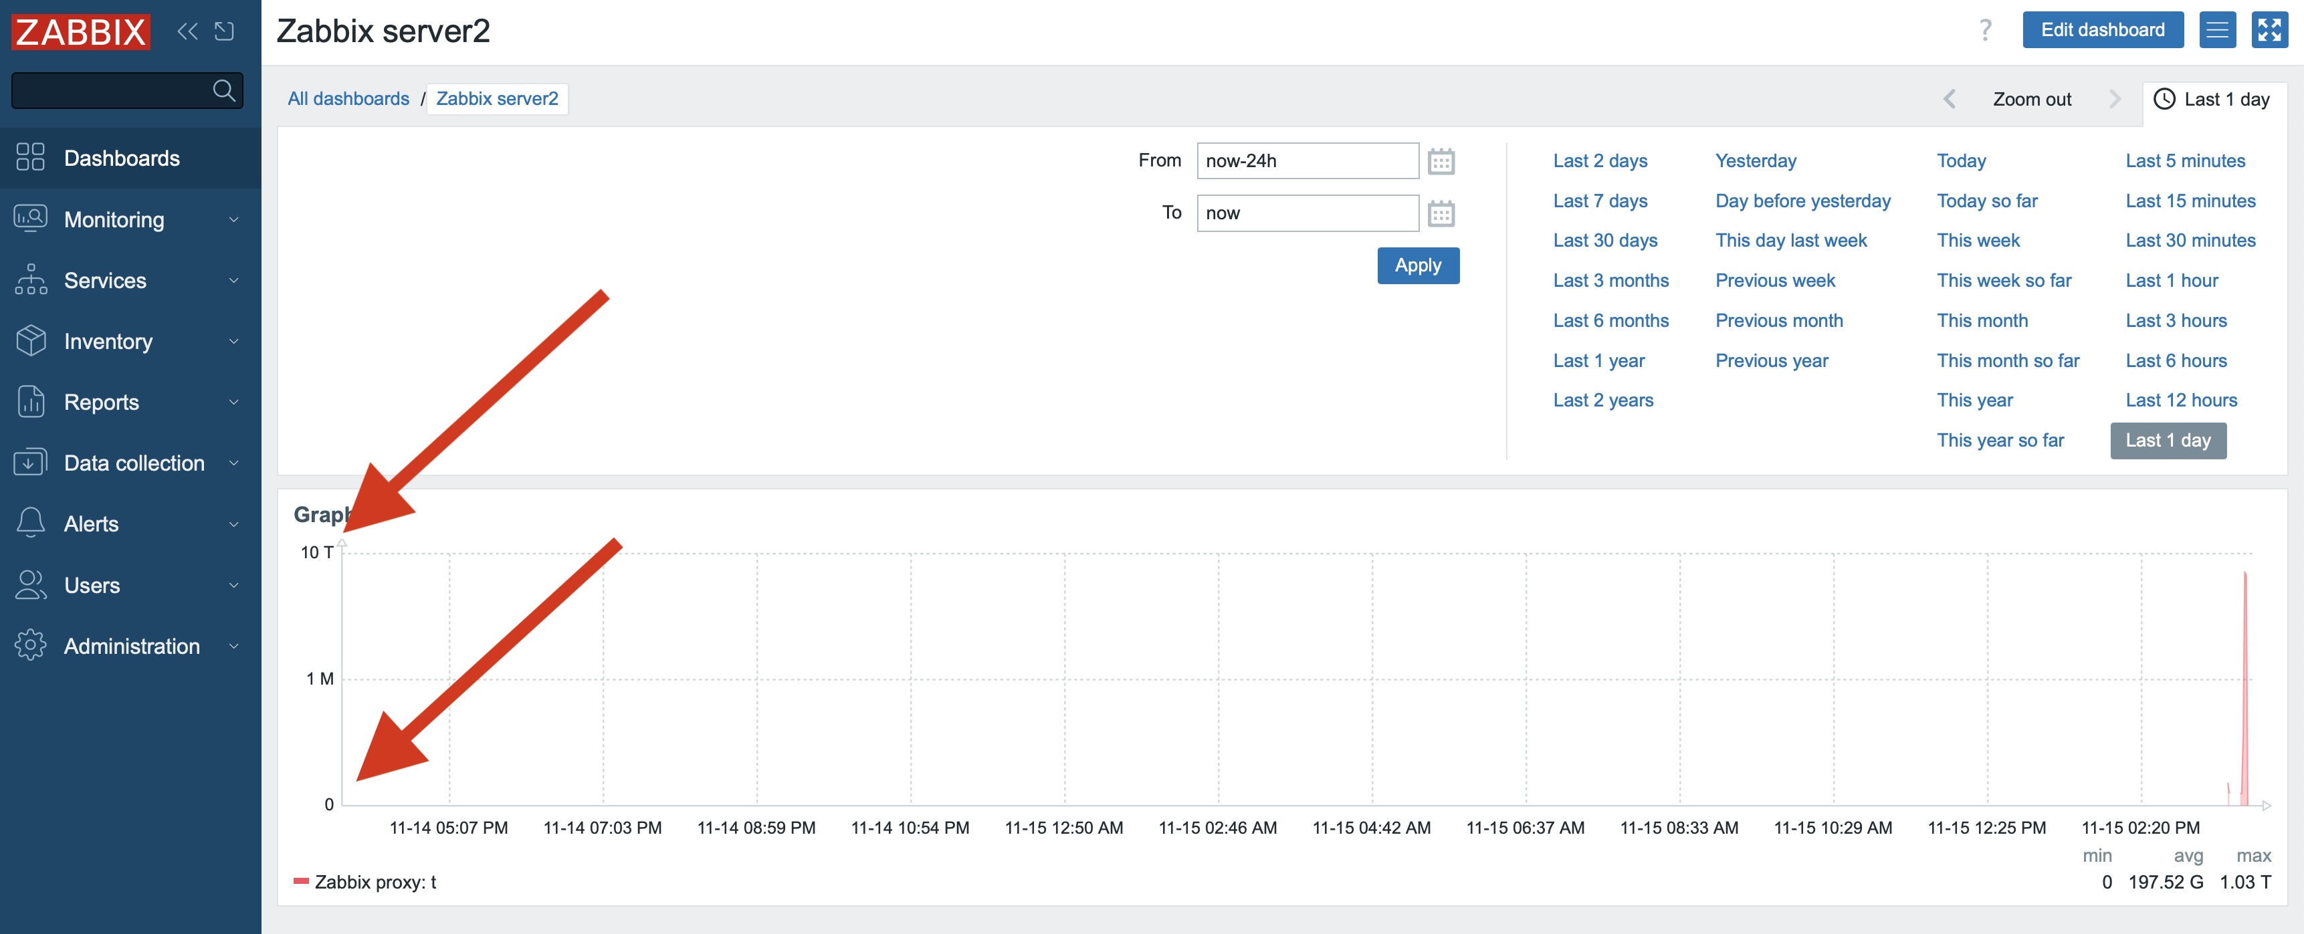Select the Yesterday period
This screenshot has width=2304, height=934.
1755,161
